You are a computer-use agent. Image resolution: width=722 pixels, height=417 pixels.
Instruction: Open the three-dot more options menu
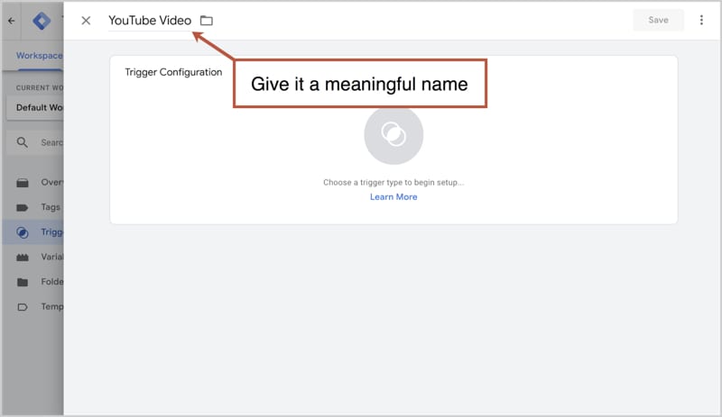pos(701,20)
